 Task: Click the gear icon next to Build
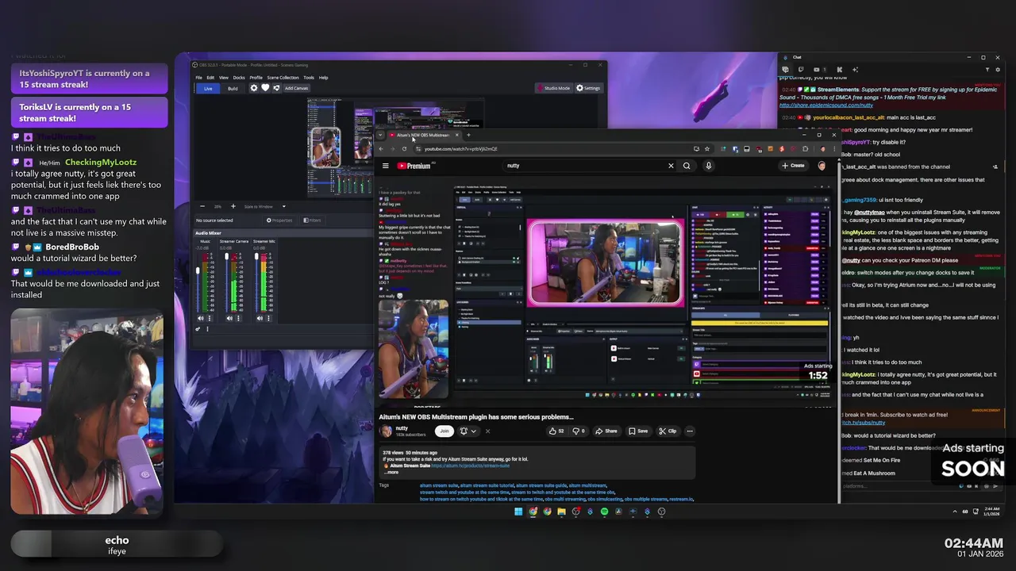point(254,88)
